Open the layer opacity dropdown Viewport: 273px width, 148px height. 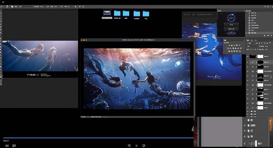pyautogui.click(x=268, y=46)
